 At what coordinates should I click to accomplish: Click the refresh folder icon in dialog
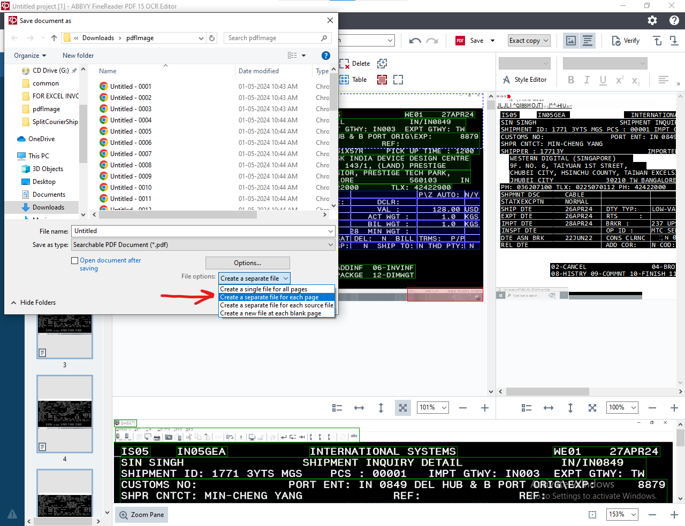pos(212,38)
